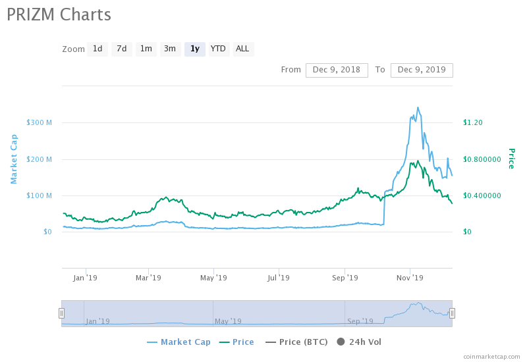Select the 7d zoom range

[x=121, y=49]
